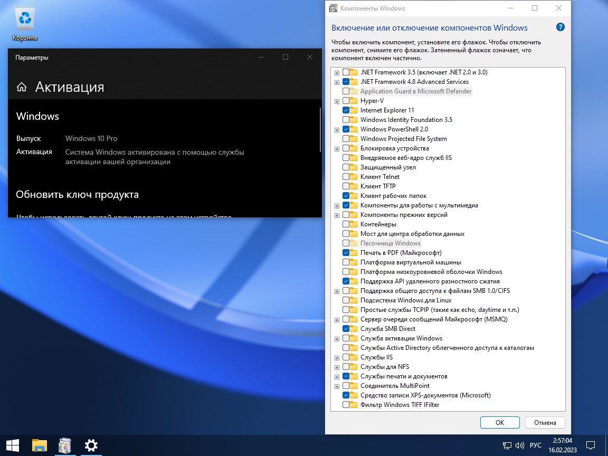608x456 pixels.
Task: Select Поддержка API удаленного разностного сжатия row
Action: 430,281
